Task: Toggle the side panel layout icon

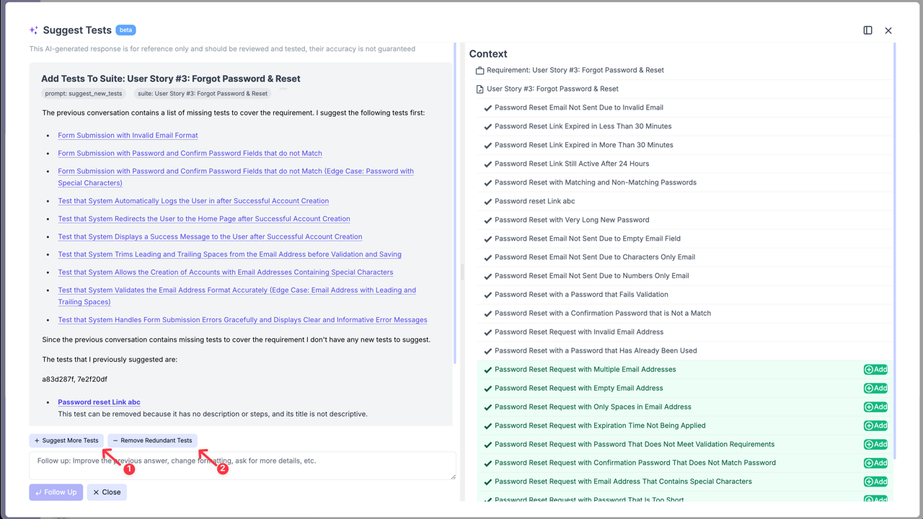Action: coord(867,30)
